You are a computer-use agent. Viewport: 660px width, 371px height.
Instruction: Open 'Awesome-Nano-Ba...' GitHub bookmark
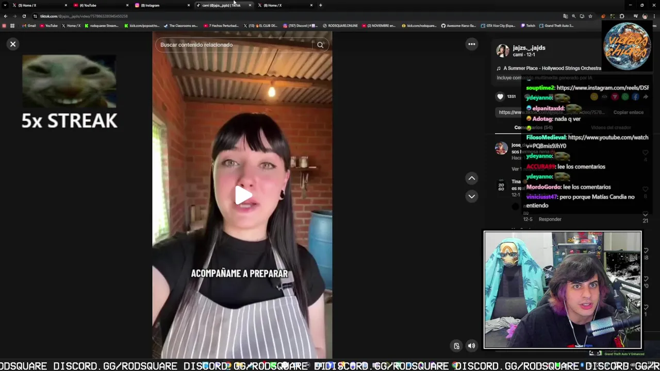coord(458,26)
